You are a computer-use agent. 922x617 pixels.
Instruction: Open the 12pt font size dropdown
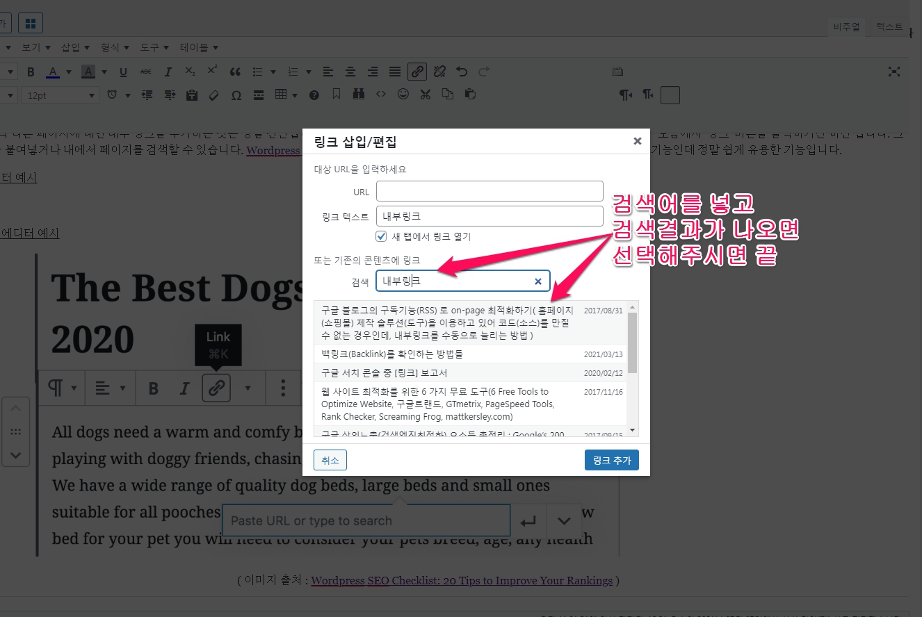click(59, 95)
